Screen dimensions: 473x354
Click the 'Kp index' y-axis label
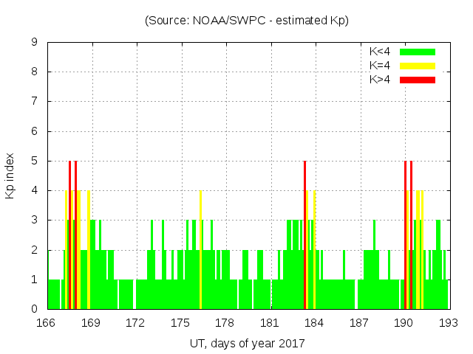(x=10, y=176)
